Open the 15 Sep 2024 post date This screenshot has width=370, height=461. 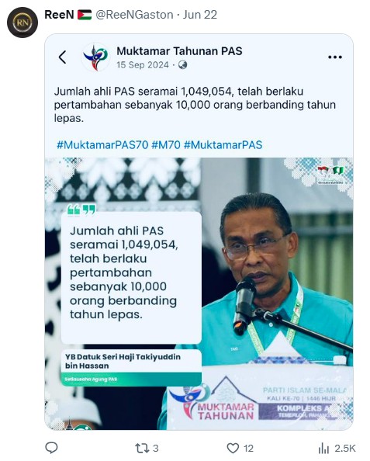pyautogui.click(x=143, y=64)
